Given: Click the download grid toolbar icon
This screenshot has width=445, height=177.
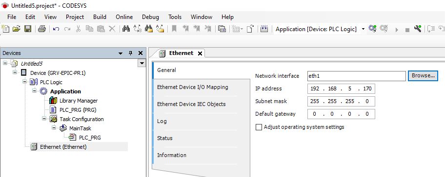Looking at the screenshot, I should [264, 29].
